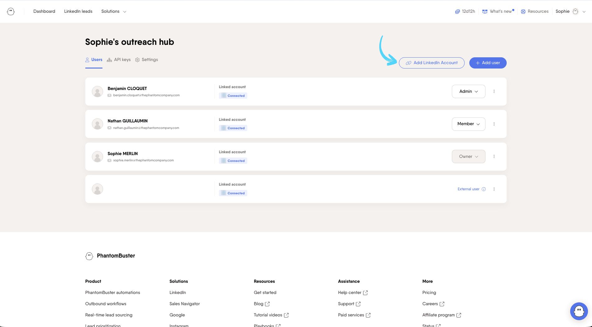Open What's new announcements
This screenshot has height=327, width=592.
tap(498, 11)
